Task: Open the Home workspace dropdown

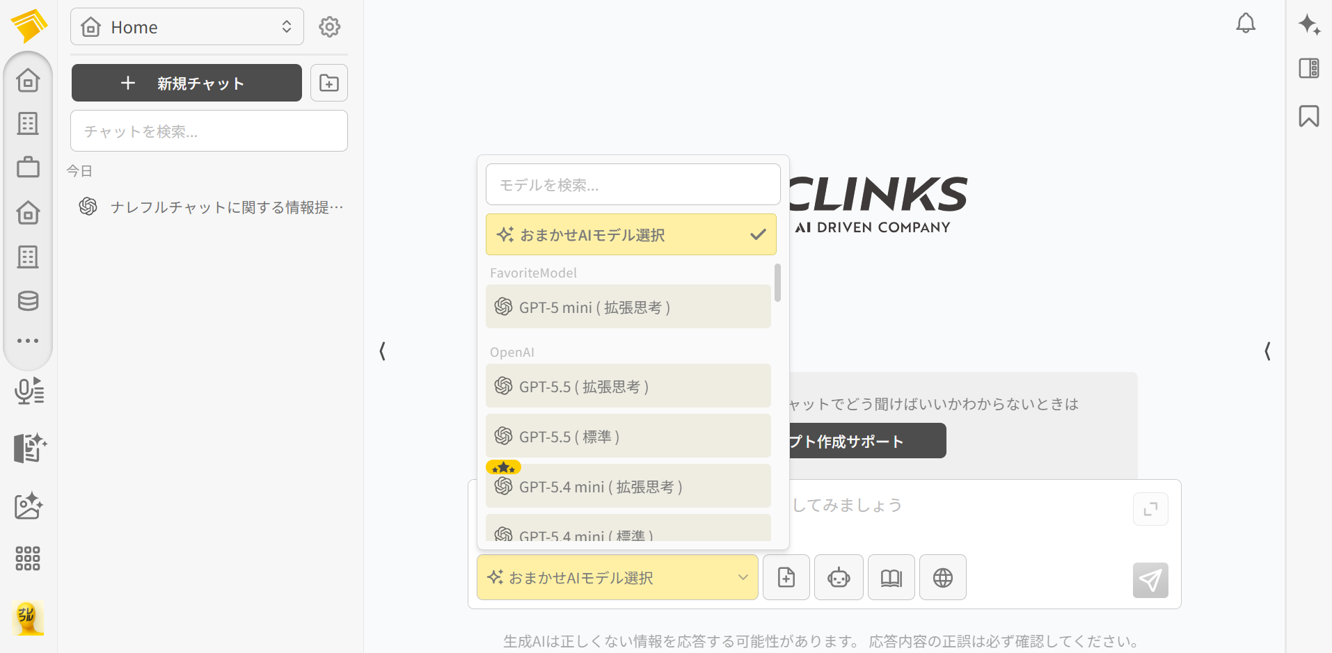Action: pyautogui.click(x=187, y=27)
